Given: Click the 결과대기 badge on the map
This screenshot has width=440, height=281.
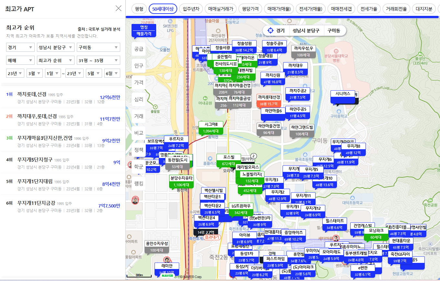Looking at the screenshot, I should click(212, 237).
